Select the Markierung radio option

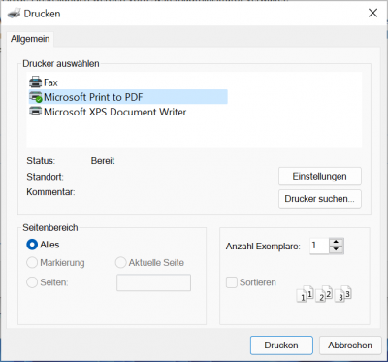(x=32, y=263)
